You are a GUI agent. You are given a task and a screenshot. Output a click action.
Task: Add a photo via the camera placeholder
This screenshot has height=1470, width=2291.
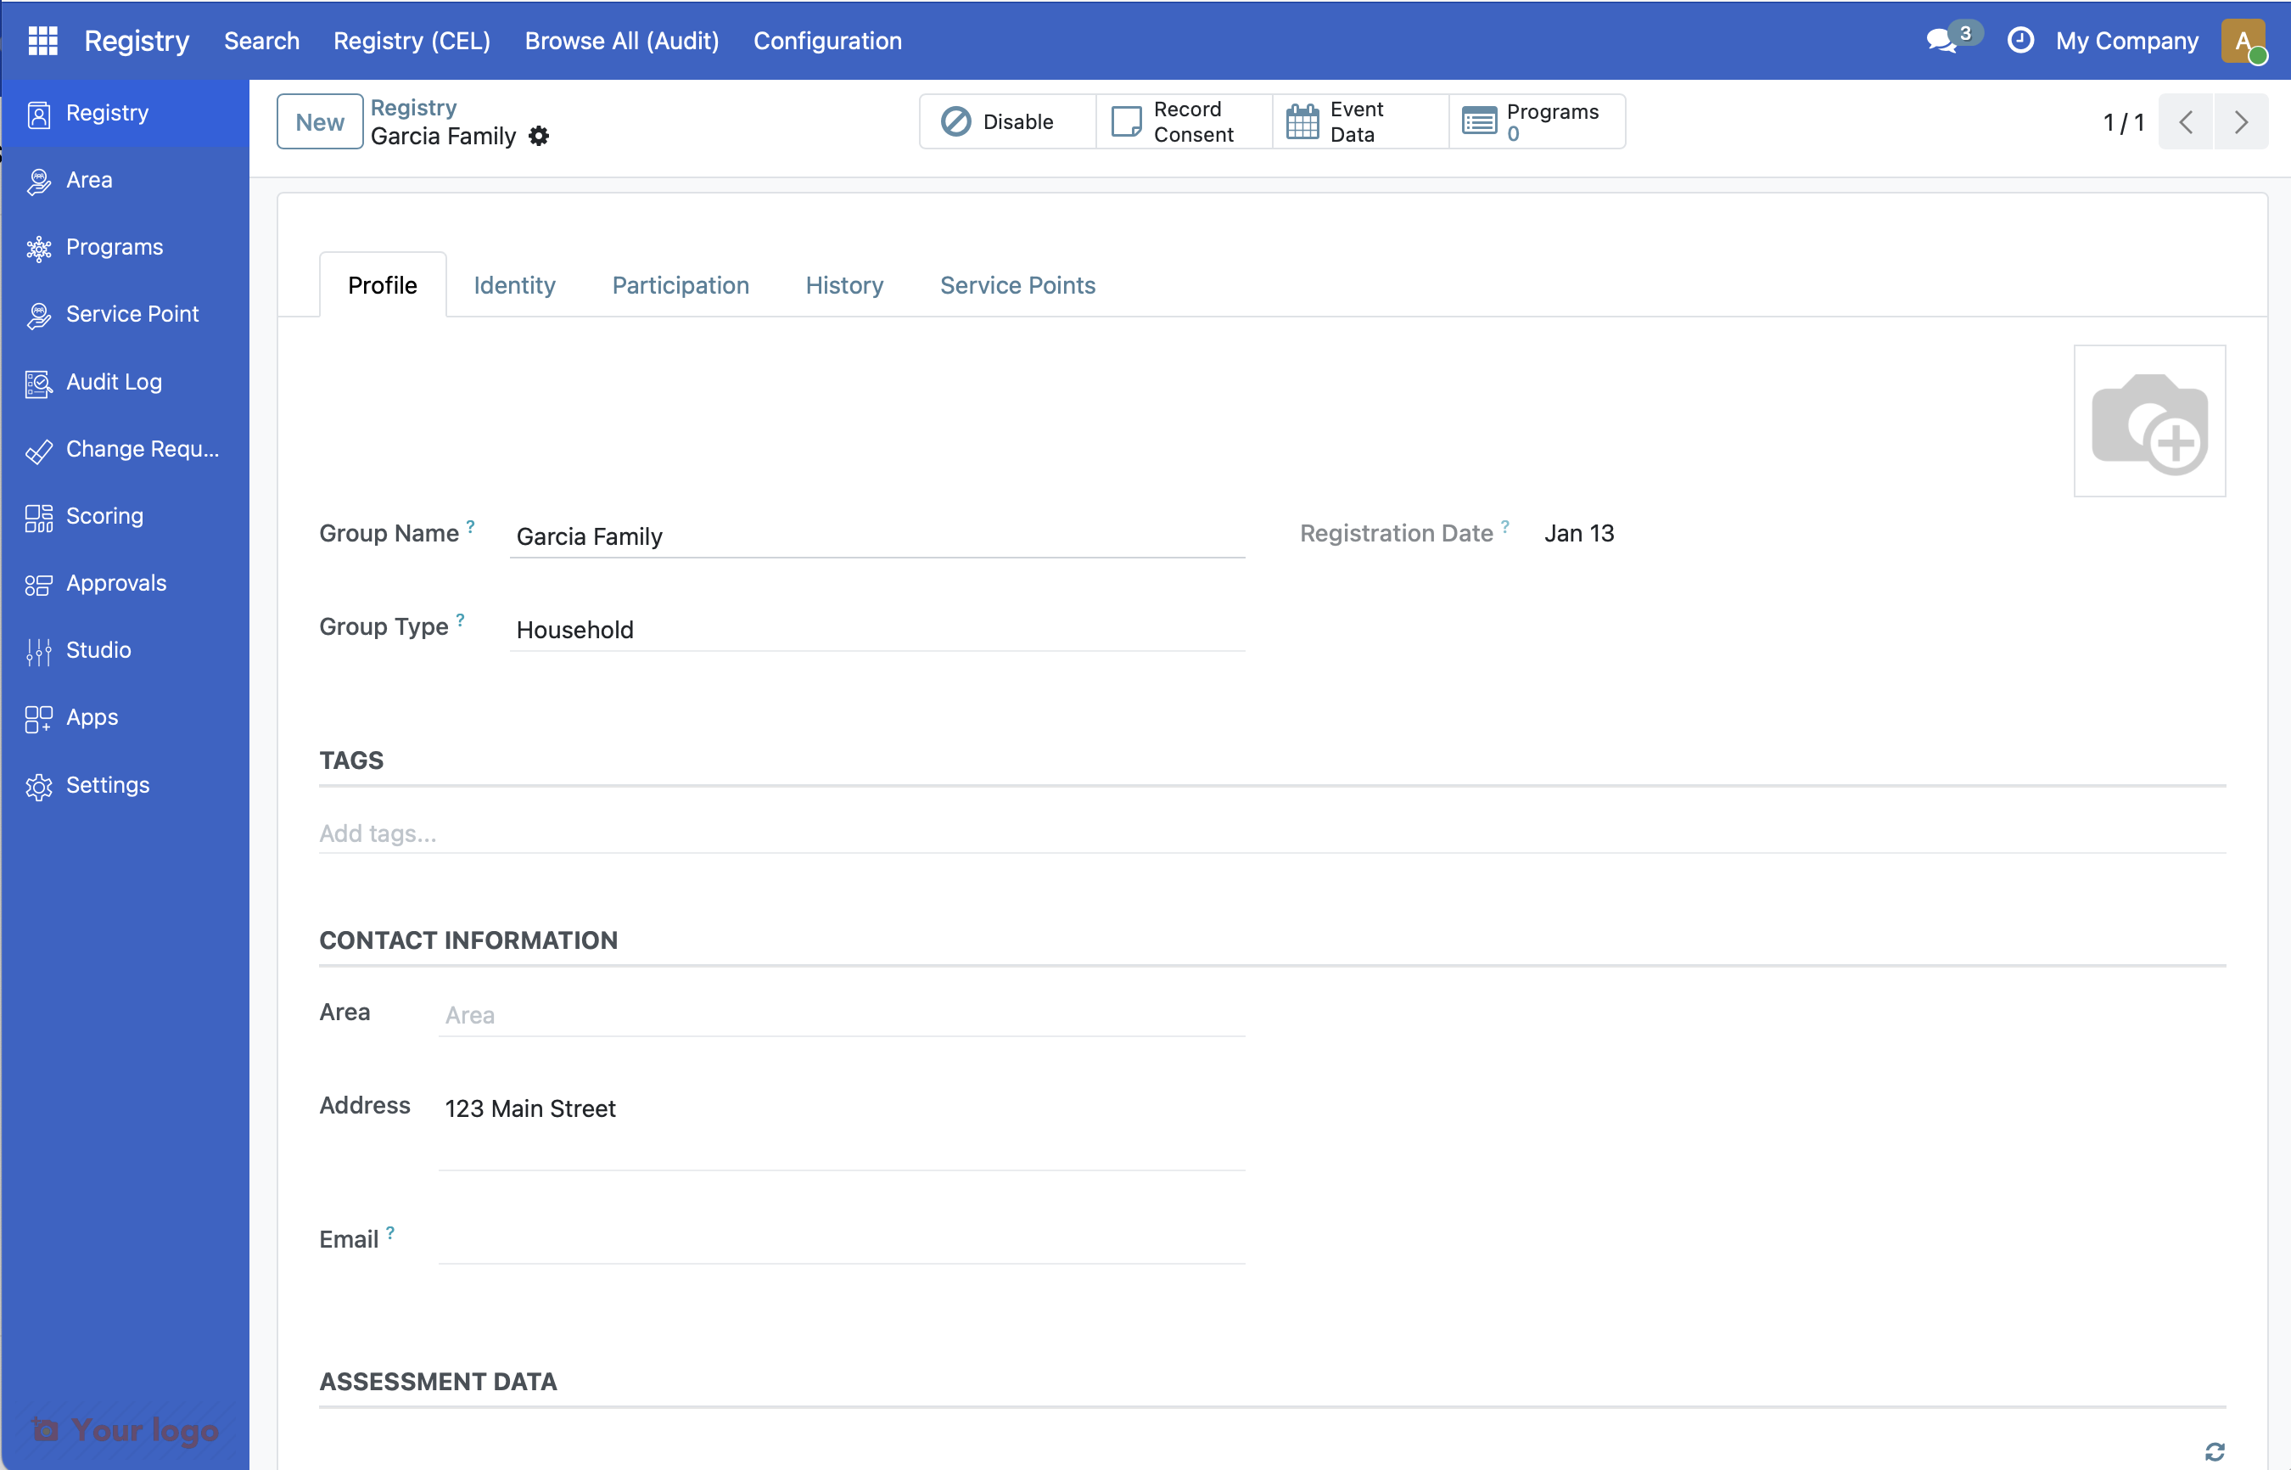pyautogui.click(x=2150, y=421)
